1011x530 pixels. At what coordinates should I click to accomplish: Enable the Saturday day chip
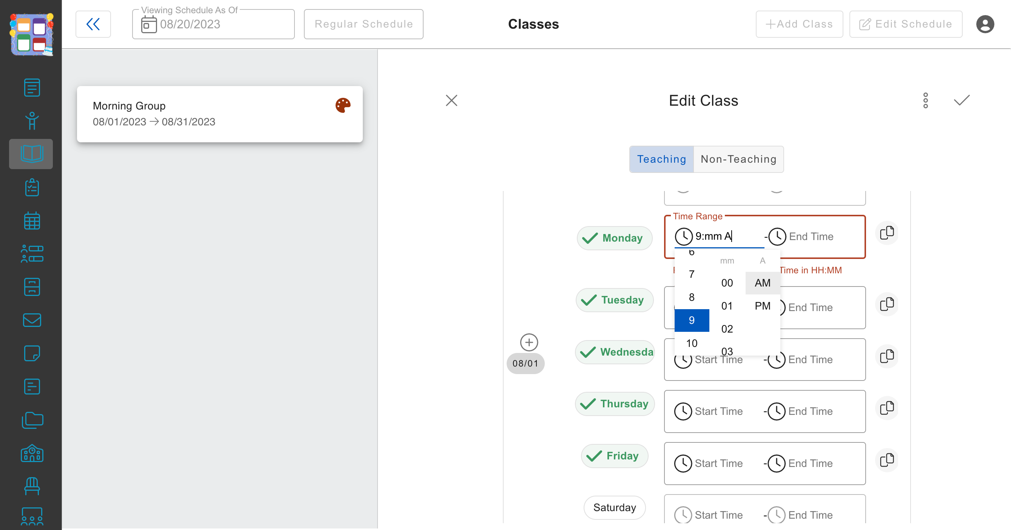[x=615, y=508]
